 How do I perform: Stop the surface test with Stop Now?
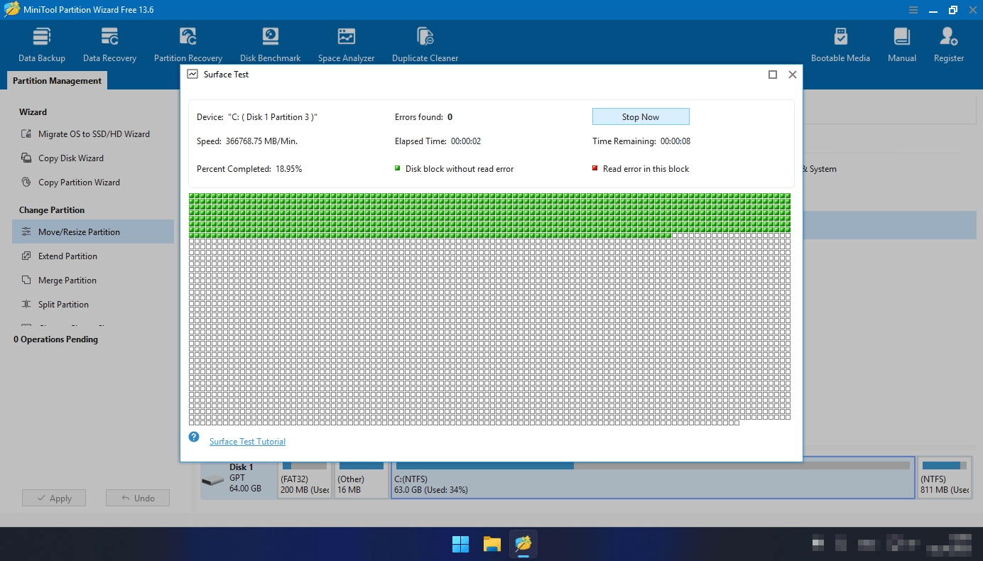pyautogui.click(x=641, y=116)
